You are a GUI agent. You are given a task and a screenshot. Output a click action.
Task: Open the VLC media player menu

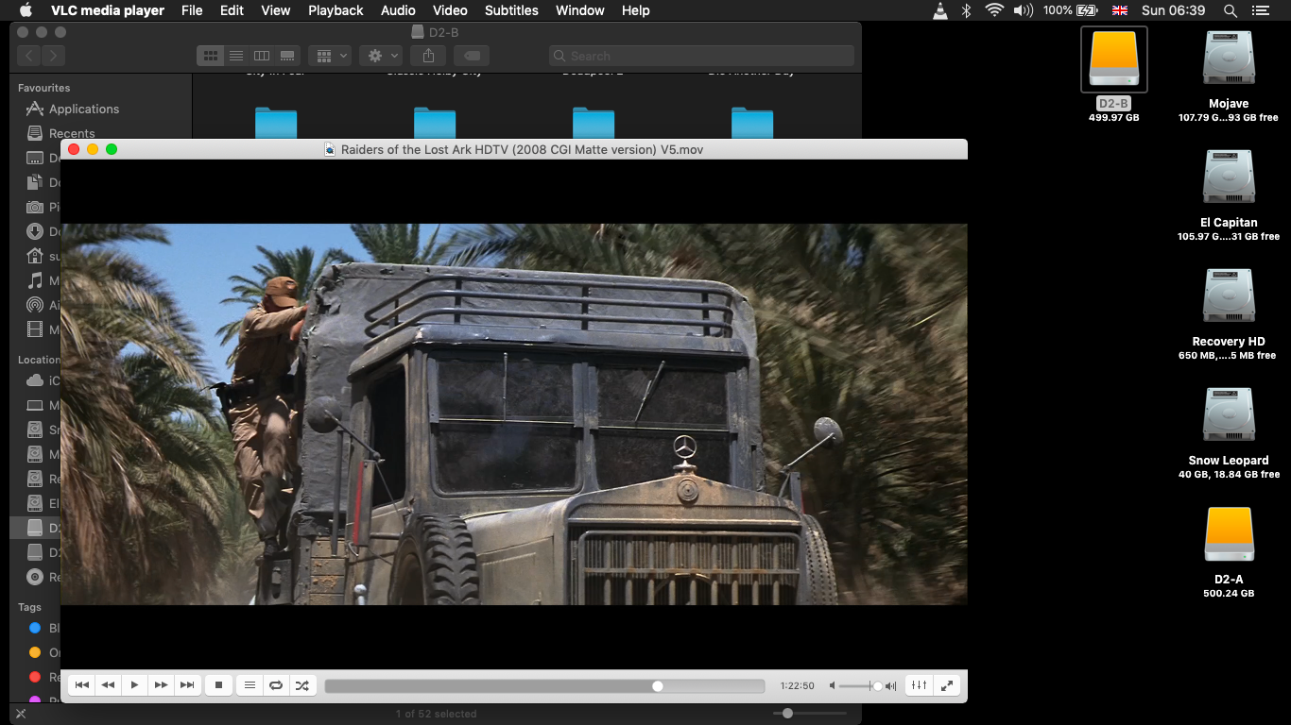[x=108, y=10]
